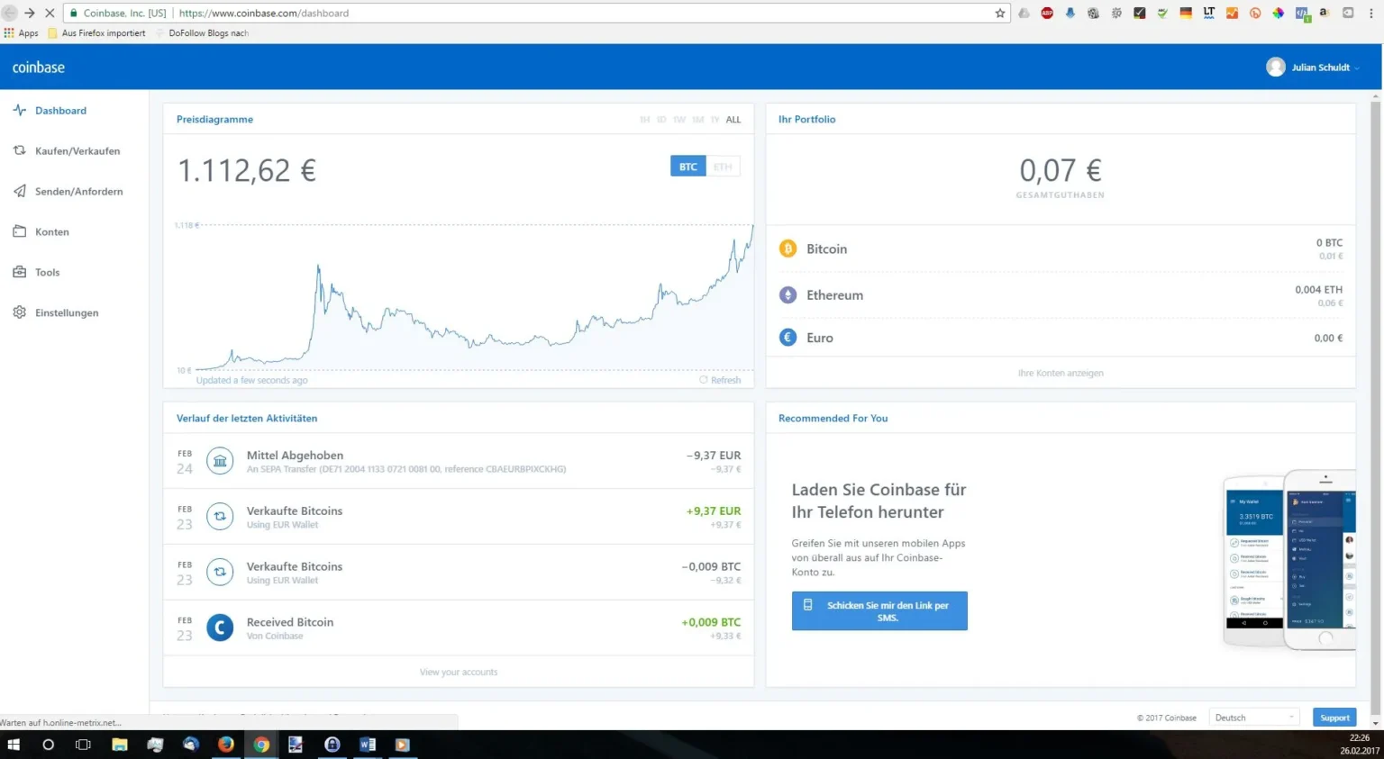
Task: Select the 1M chart time range
Action: [x=697, y=119]
